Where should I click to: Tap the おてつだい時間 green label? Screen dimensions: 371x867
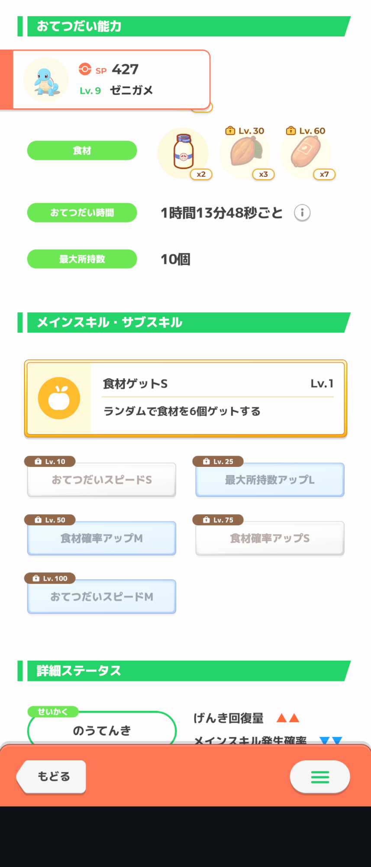pos(82,213)
